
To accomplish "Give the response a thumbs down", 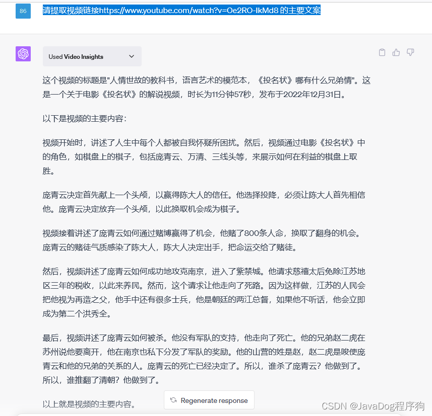I will (x=410, y=52).
